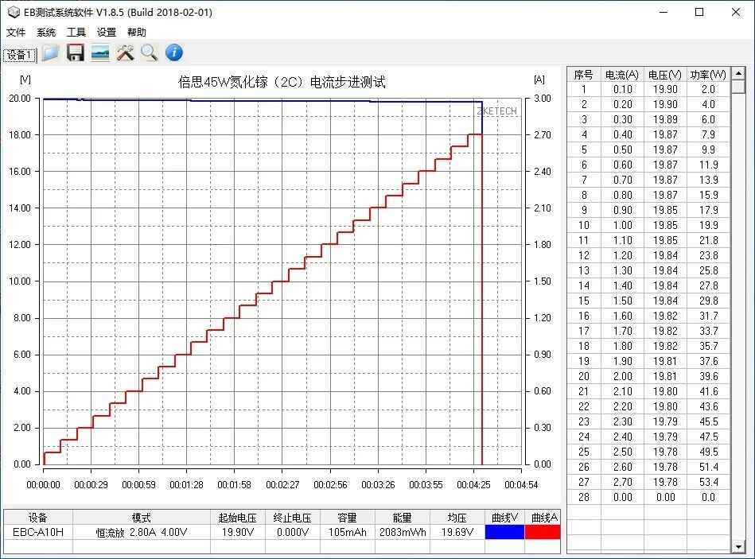Click the 19.90V start voltage cell
The height and width of the screenshot is (559, 755).
point(237,532)
